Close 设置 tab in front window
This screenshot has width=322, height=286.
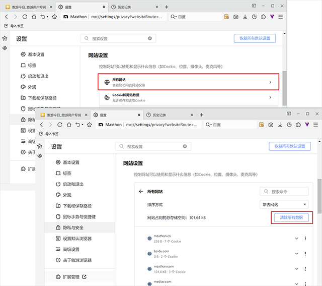click(139, 115)
